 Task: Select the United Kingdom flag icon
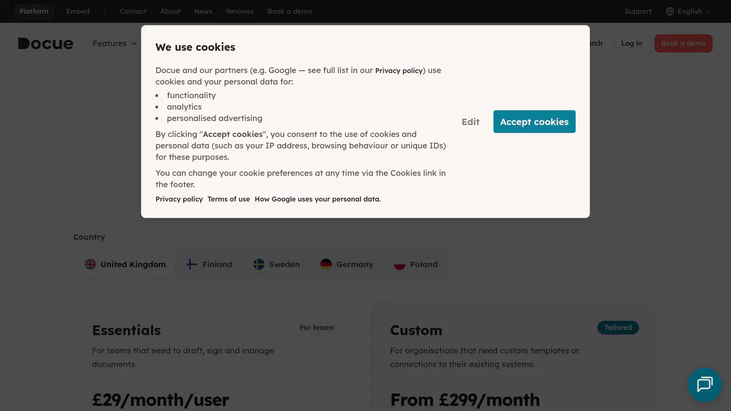coord(90,264)
